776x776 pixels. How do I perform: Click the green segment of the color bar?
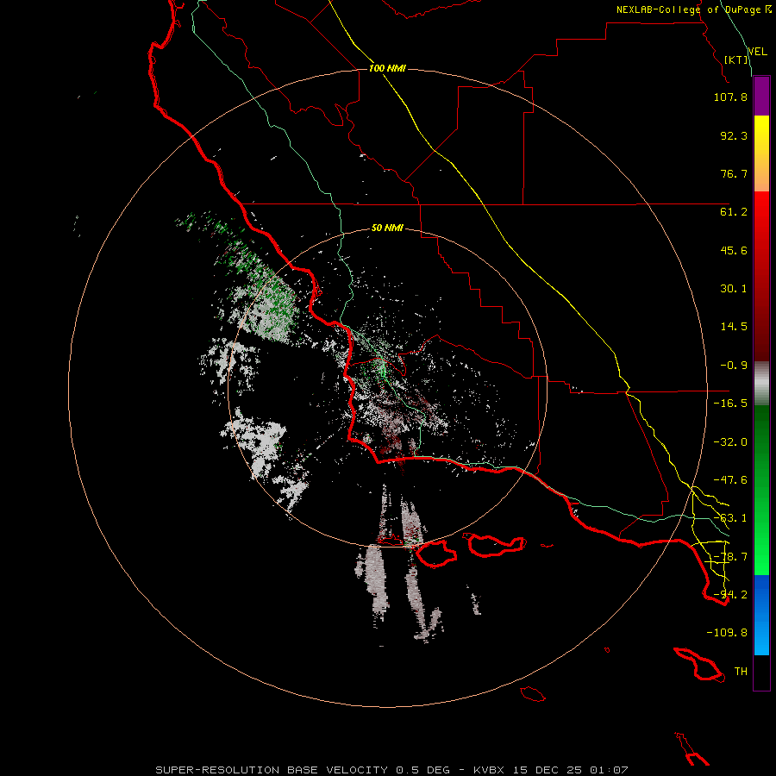[x=761, y=490]
